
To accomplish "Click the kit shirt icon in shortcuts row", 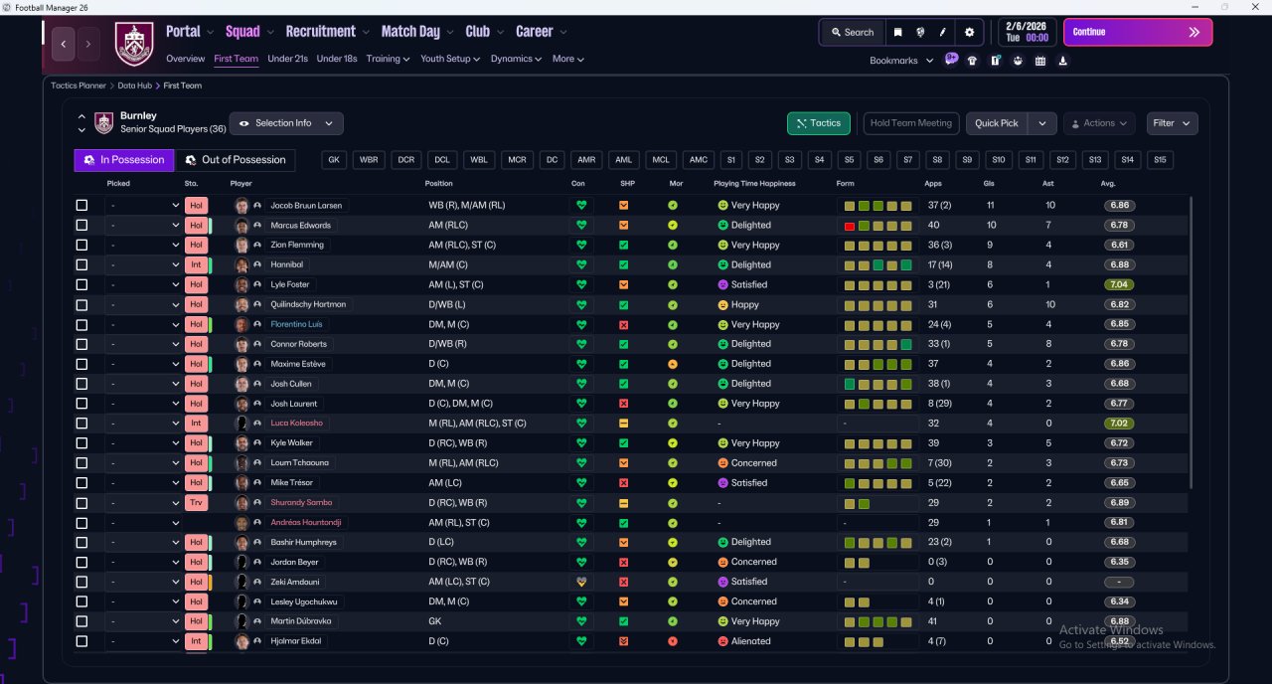I will (972, 61).
